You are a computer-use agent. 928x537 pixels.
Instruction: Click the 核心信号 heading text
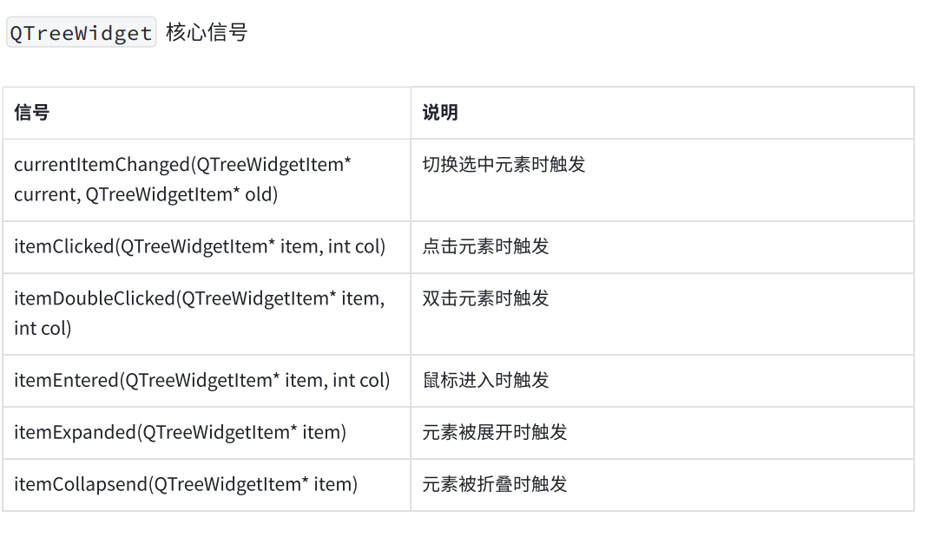coord(207,32)
